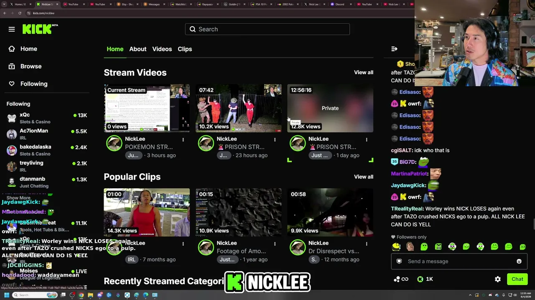Viewport: 535px width, 300px height.
Task: Open options for 7 months ago clip
Action: (183, 243)
